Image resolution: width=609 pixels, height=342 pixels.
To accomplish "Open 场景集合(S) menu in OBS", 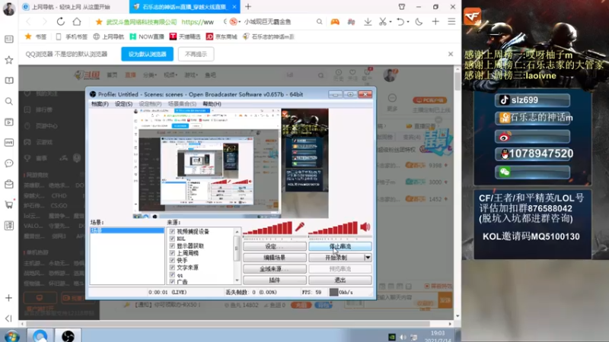I will 182,104.
